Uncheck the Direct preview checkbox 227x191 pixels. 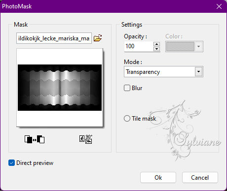pyautogui.click(x=11, y=163)
